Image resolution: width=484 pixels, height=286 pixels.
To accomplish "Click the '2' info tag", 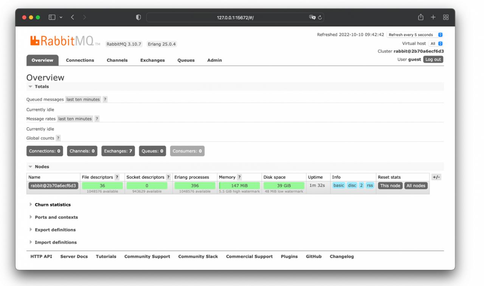I will [361, 186].
